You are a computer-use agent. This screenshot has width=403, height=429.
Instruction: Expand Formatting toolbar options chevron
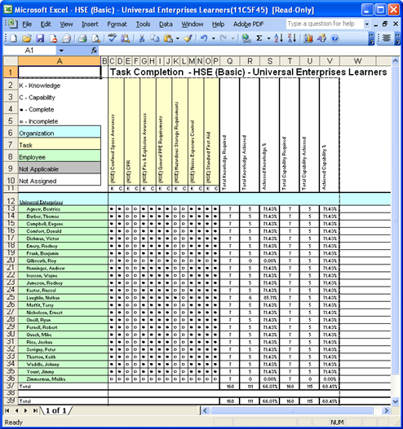coord(398,38)
